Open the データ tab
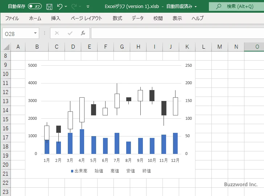 click(137, 18)
